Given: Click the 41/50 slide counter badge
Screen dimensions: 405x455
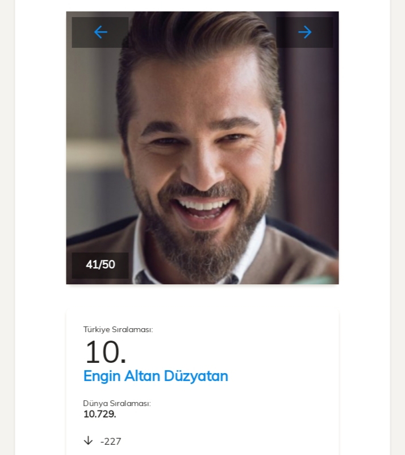Looking at the screenshot, I should click(x=100, y=264).
